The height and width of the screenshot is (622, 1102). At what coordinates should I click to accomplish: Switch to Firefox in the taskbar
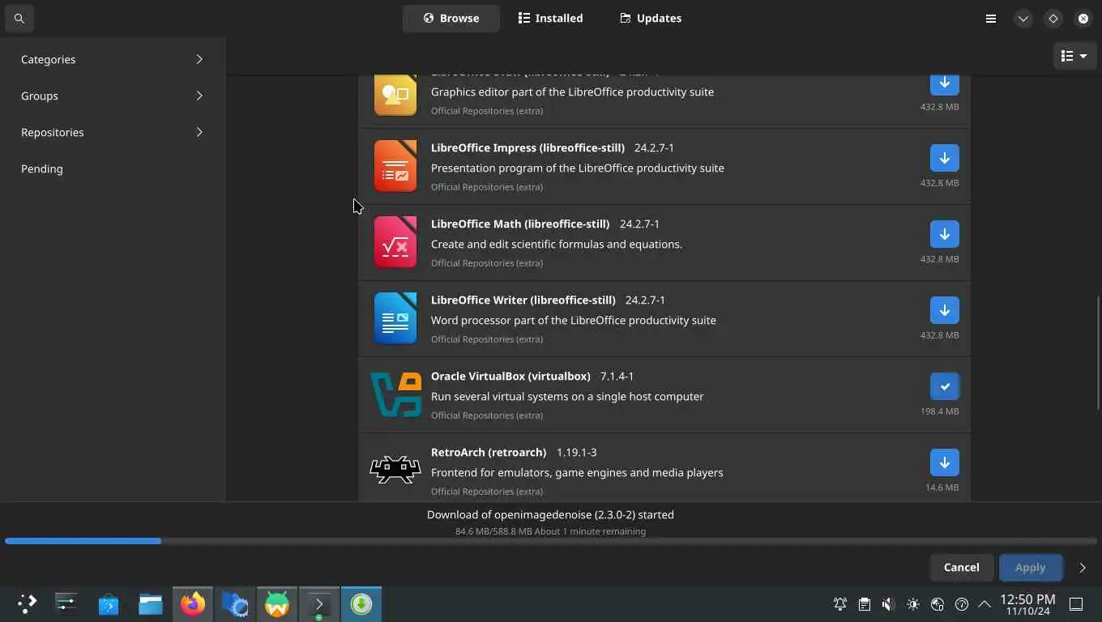193,603
